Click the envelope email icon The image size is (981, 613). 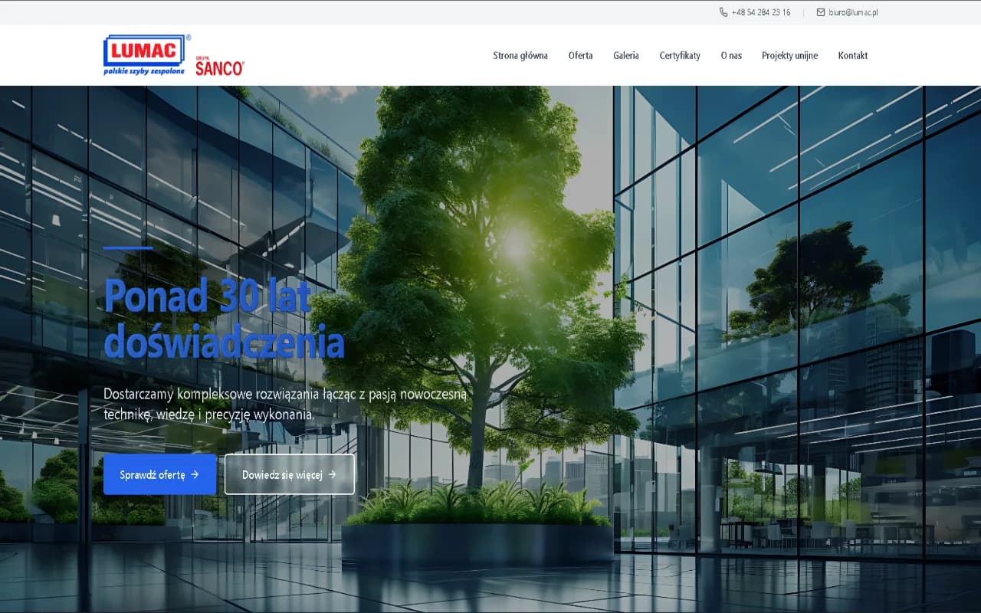[x=821, y=12]
